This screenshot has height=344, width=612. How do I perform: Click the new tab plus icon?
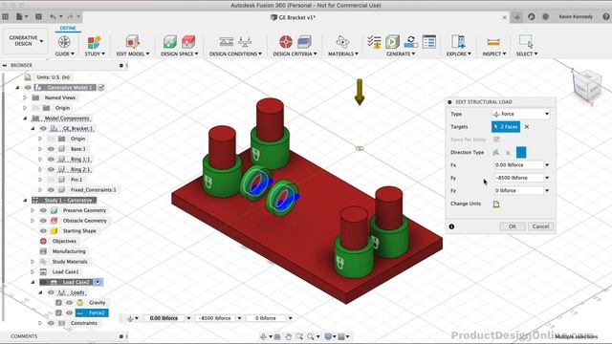[x=516, y=17]
